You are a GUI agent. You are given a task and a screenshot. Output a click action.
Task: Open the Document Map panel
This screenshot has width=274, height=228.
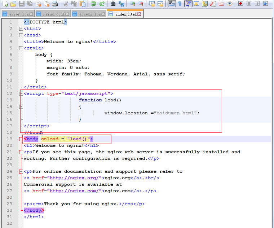(205, 4)
